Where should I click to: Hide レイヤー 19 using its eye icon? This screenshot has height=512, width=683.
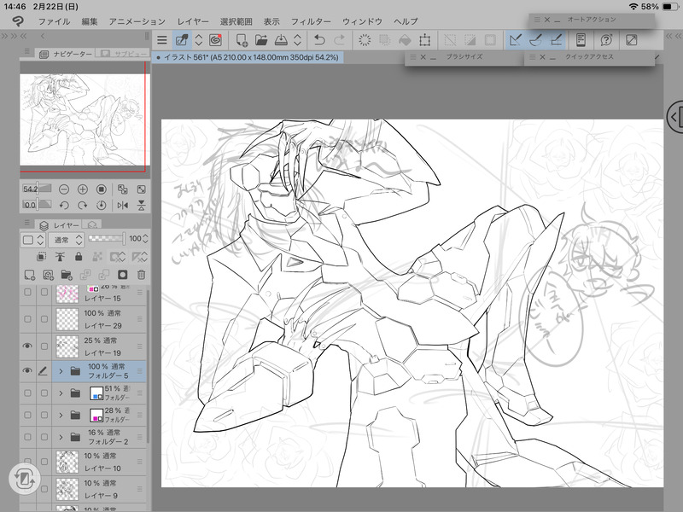pos(28,346)
